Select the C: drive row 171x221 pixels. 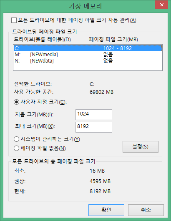[88, 48]
